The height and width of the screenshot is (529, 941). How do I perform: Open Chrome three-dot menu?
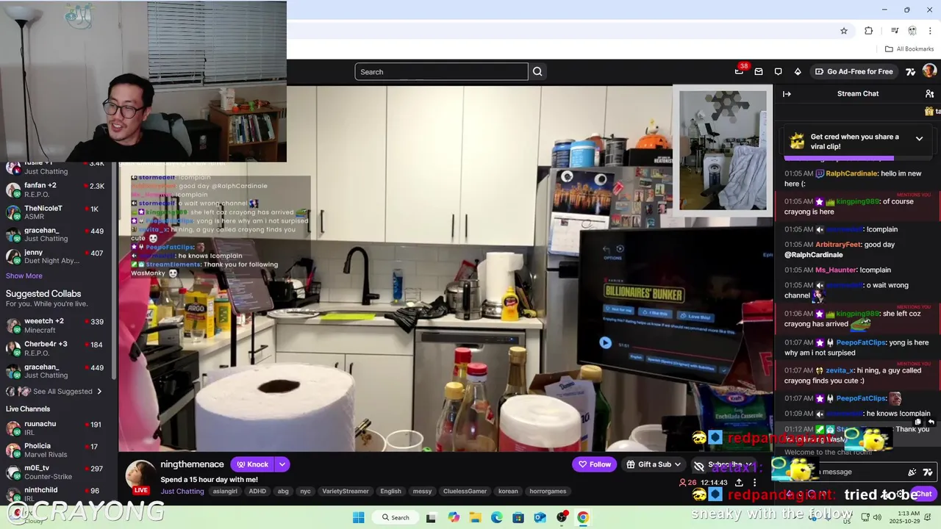(x=931, y=31)
